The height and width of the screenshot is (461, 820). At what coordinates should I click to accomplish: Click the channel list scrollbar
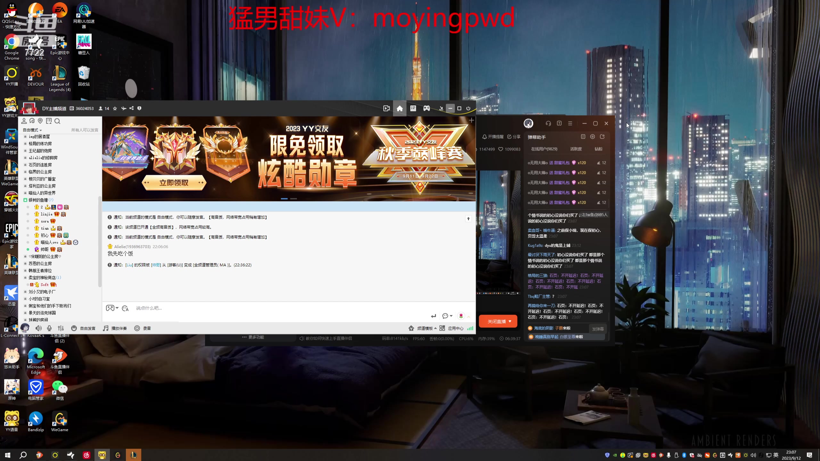coord(100,242)
